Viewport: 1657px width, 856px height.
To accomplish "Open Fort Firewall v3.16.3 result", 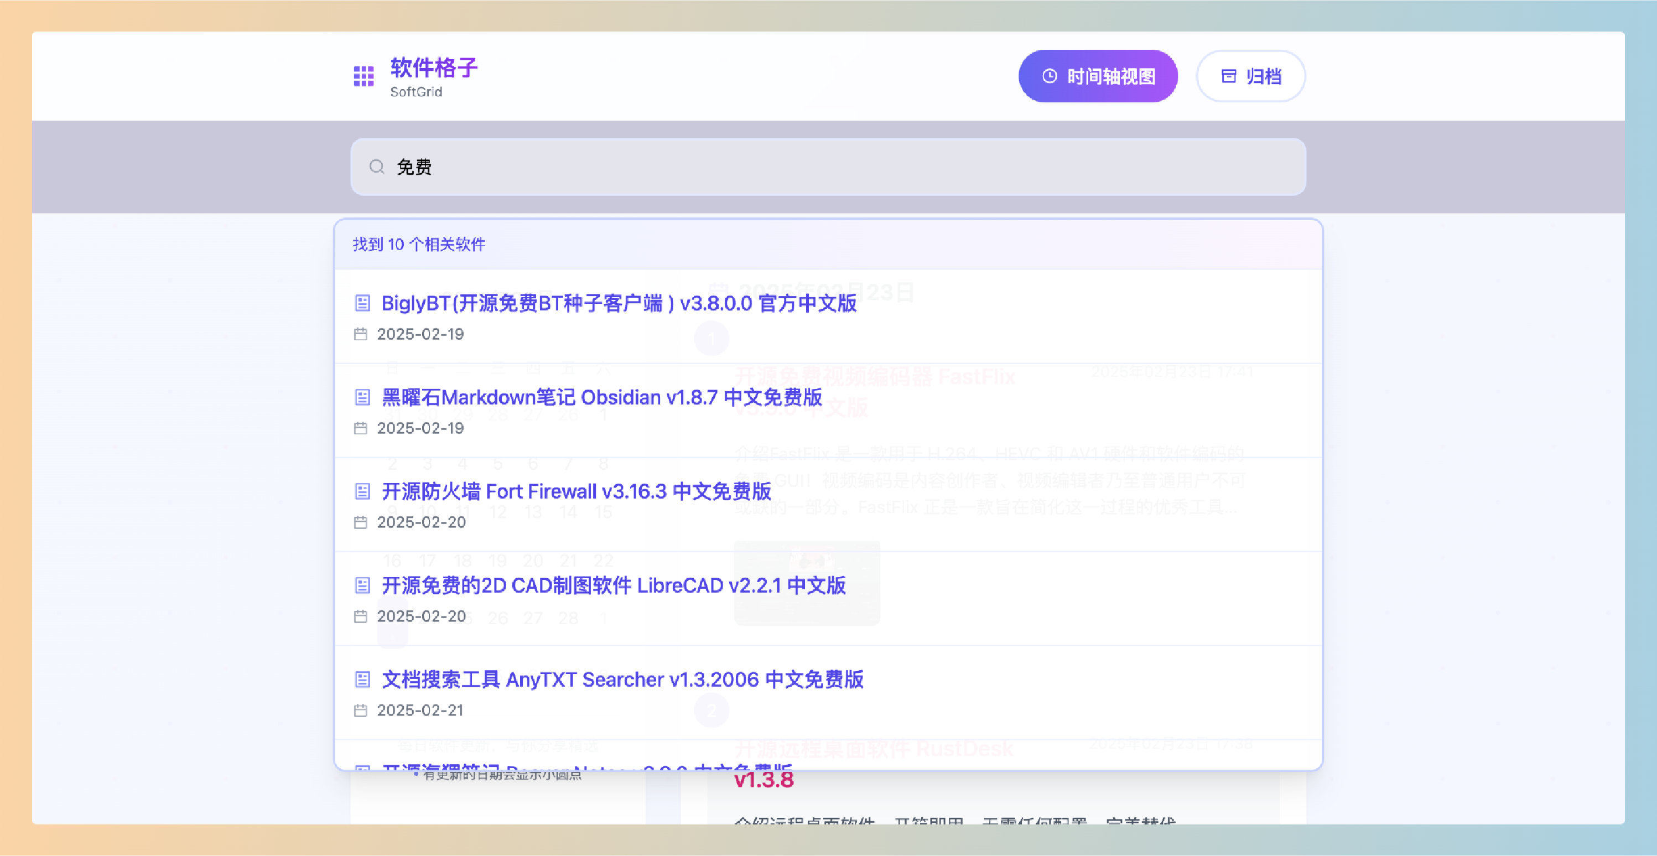I will click(576, 491).
